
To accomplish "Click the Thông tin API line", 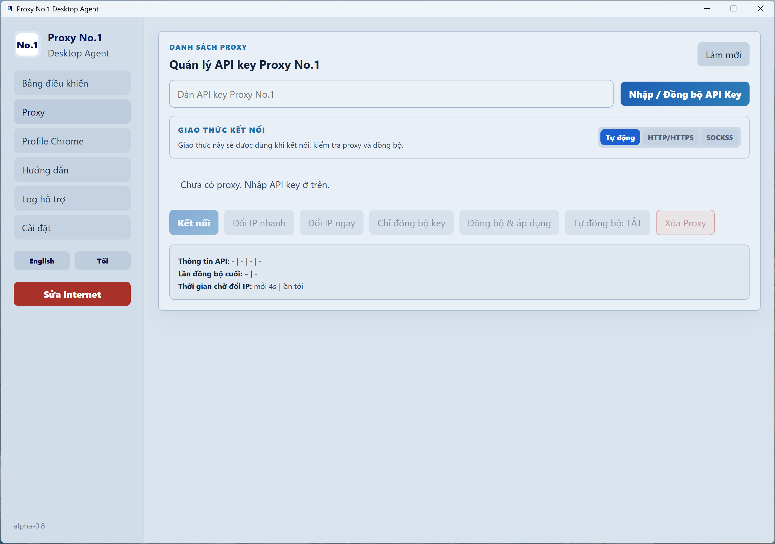I will point(220,261).
